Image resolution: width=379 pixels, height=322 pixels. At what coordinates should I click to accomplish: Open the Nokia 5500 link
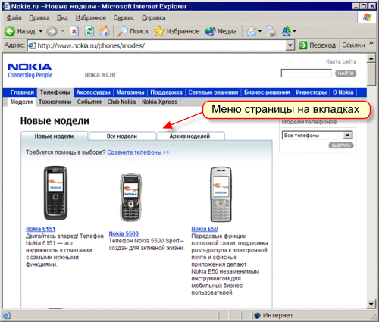click(124, 234)
